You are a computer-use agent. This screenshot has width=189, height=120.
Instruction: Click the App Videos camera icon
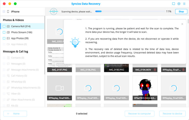point(8,44)
